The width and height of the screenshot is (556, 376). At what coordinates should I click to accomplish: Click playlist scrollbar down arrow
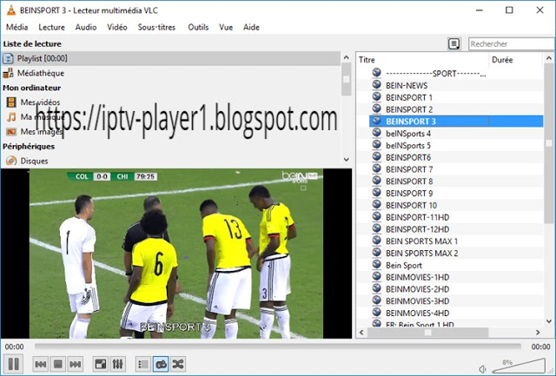point(549,321)
